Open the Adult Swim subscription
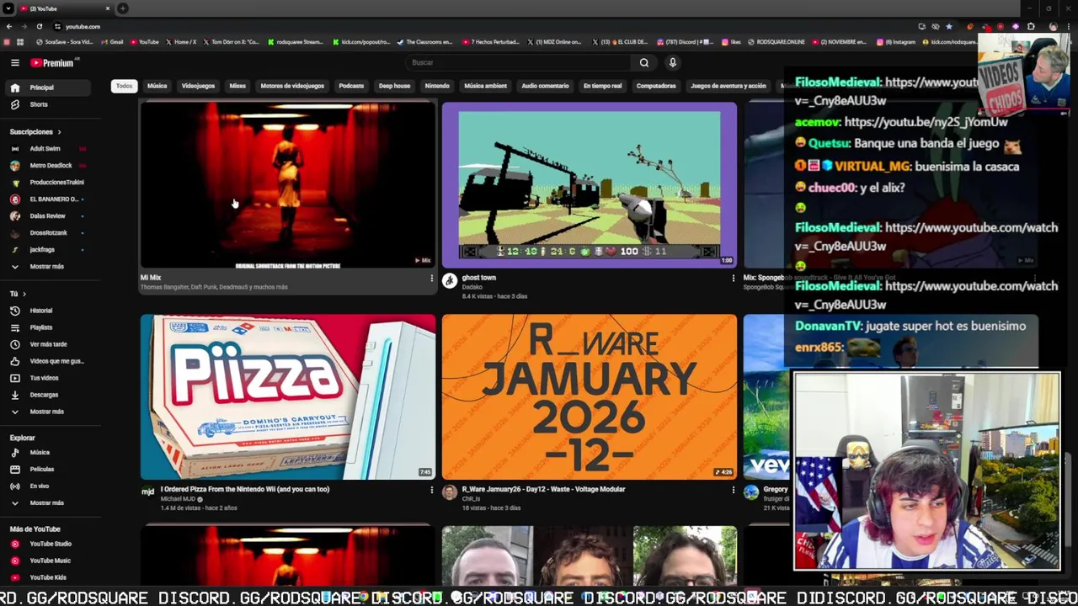Viewport: 1078px width, 606px height. (x=51, y=149)
